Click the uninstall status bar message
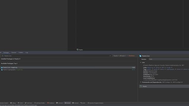The width and height of the screenshot is (189, 106). pos(18,105)
